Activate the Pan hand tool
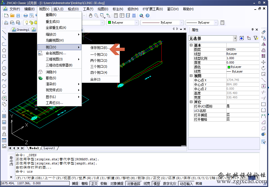Viewport: 269px width, 187px height. [90, 16]
